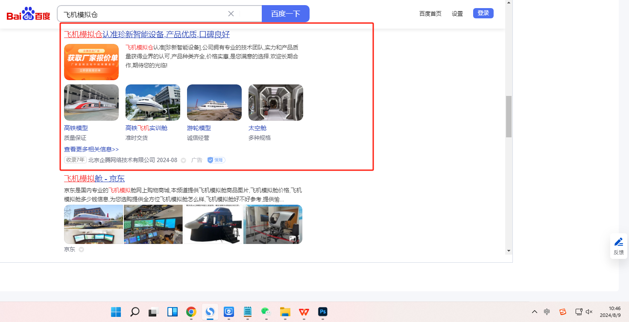Click the Sogou input method tray icon
The height and width of the screenshot is (322, 629).
[563, 312]
